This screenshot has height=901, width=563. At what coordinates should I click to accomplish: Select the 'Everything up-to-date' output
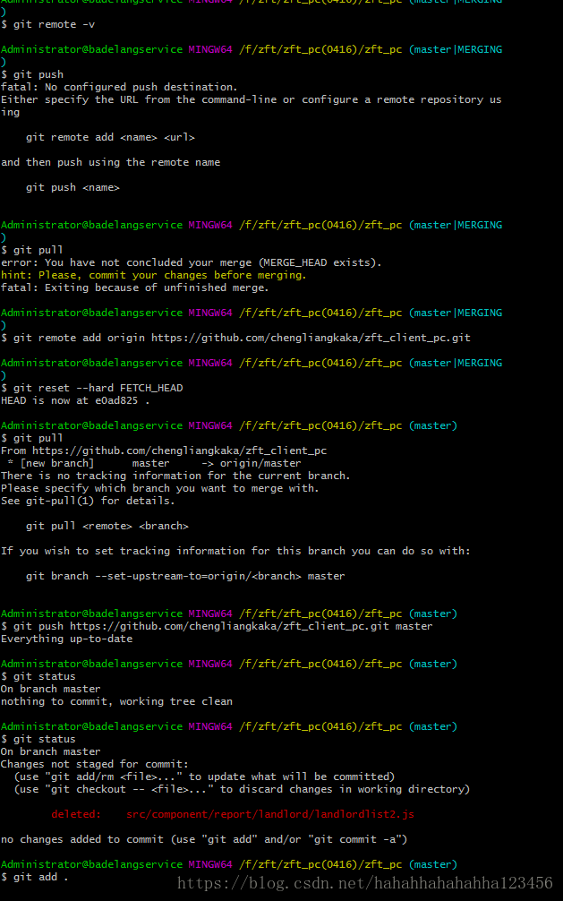click(x=66, y=639)
